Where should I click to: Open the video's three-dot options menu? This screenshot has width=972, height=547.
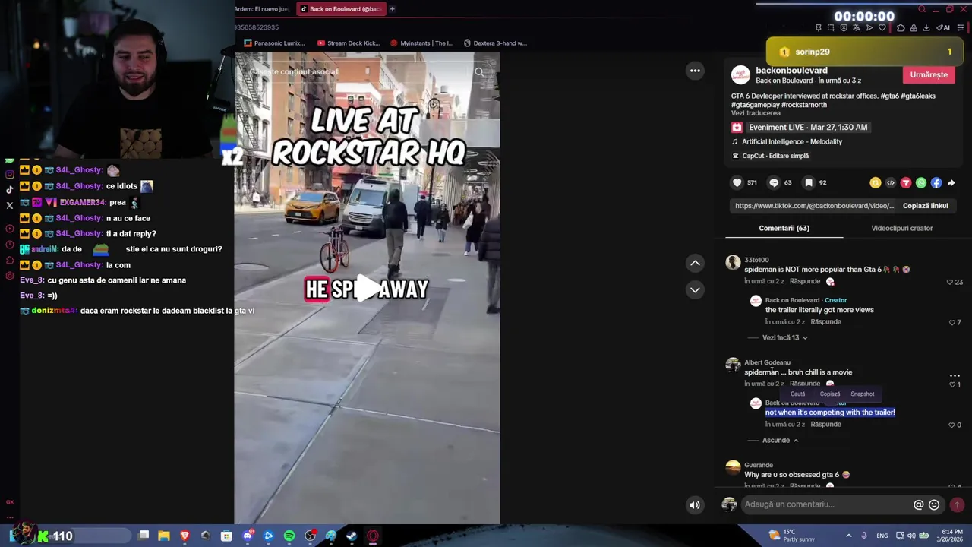[695, 71]
